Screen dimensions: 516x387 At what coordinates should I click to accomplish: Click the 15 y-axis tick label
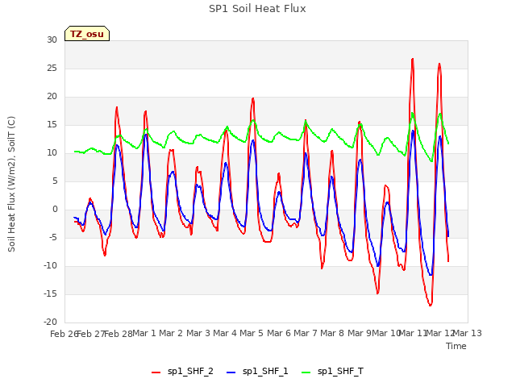click(x=52, y=125)
